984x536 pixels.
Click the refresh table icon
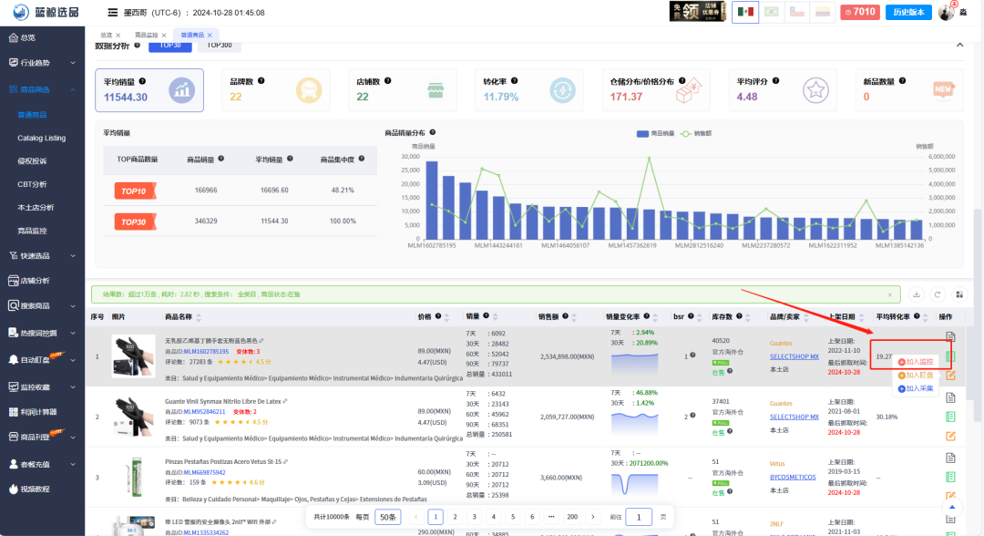[x=938, y=294]
